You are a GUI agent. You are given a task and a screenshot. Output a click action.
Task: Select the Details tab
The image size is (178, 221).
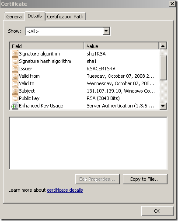click(35, 16)
